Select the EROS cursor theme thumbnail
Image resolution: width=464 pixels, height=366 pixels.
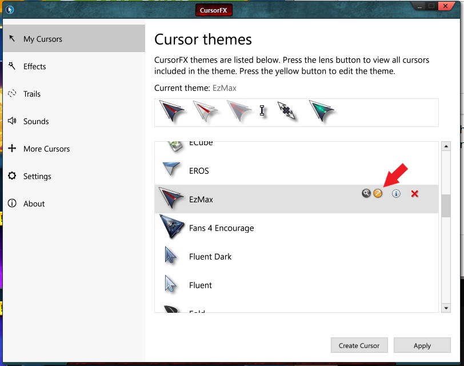click(171, 169)
